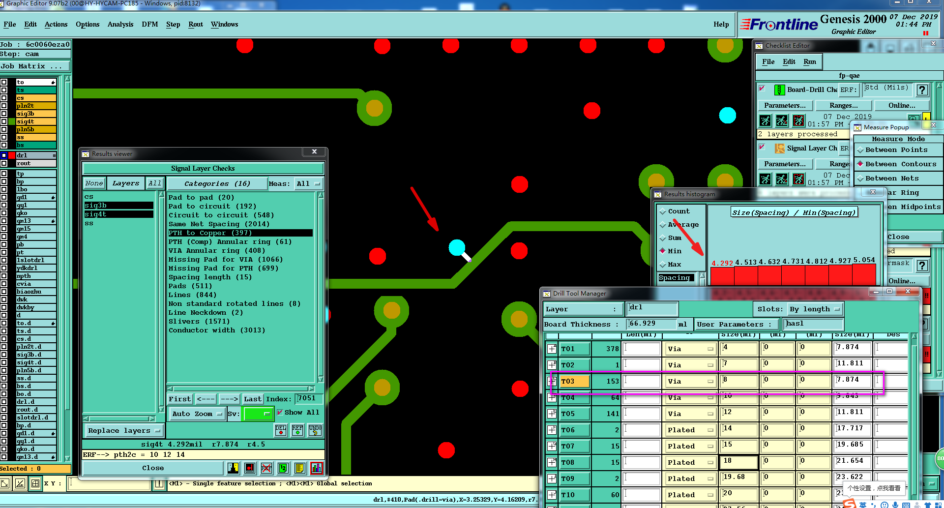Viewport: 944px width, 508px height.
Task: Click red-outlined runner icon under Signal Layer Check
Action: [799, 179]
